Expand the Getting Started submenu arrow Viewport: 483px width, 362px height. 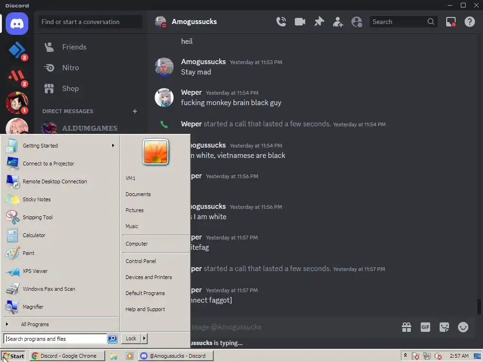tap(113, 145)
